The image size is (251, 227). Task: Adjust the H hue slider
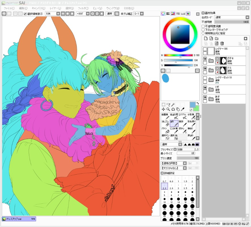(178, 55)
